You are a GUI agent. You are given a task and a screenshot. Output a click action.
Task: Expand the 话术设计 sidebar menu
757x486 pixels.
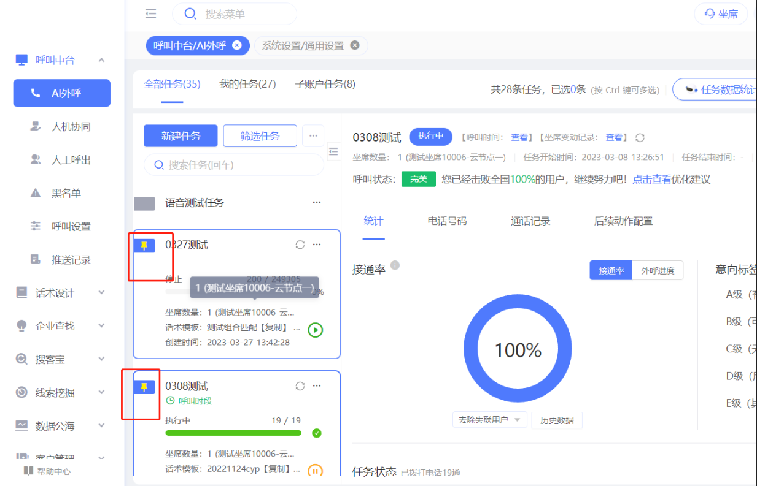pyautogui.click(x=102, y=293)
